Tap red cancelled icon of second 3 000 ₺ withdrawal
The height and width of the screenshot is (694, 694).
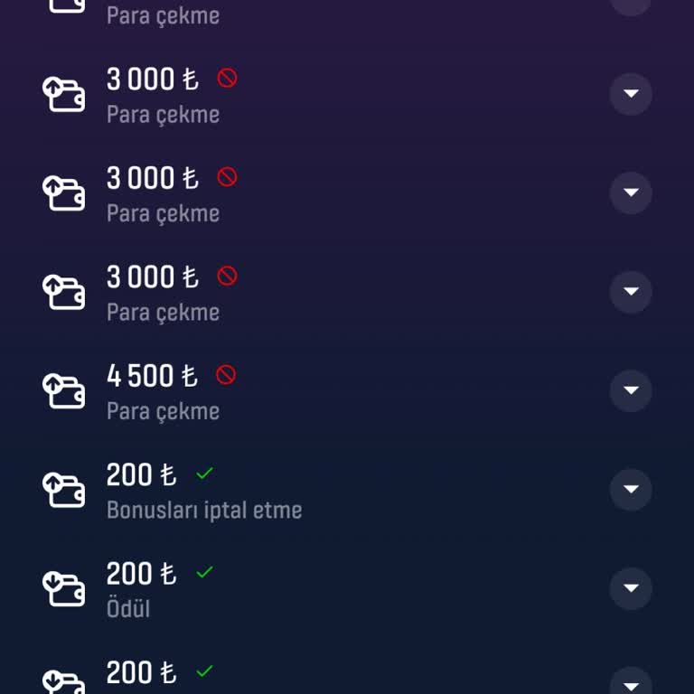pyautogui.click(x=227, y=177)
